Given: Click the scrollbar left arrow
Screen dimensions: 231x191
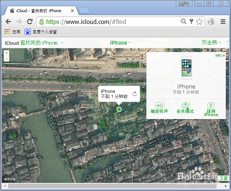Looking at the screenshot, I should click(5, 186).
